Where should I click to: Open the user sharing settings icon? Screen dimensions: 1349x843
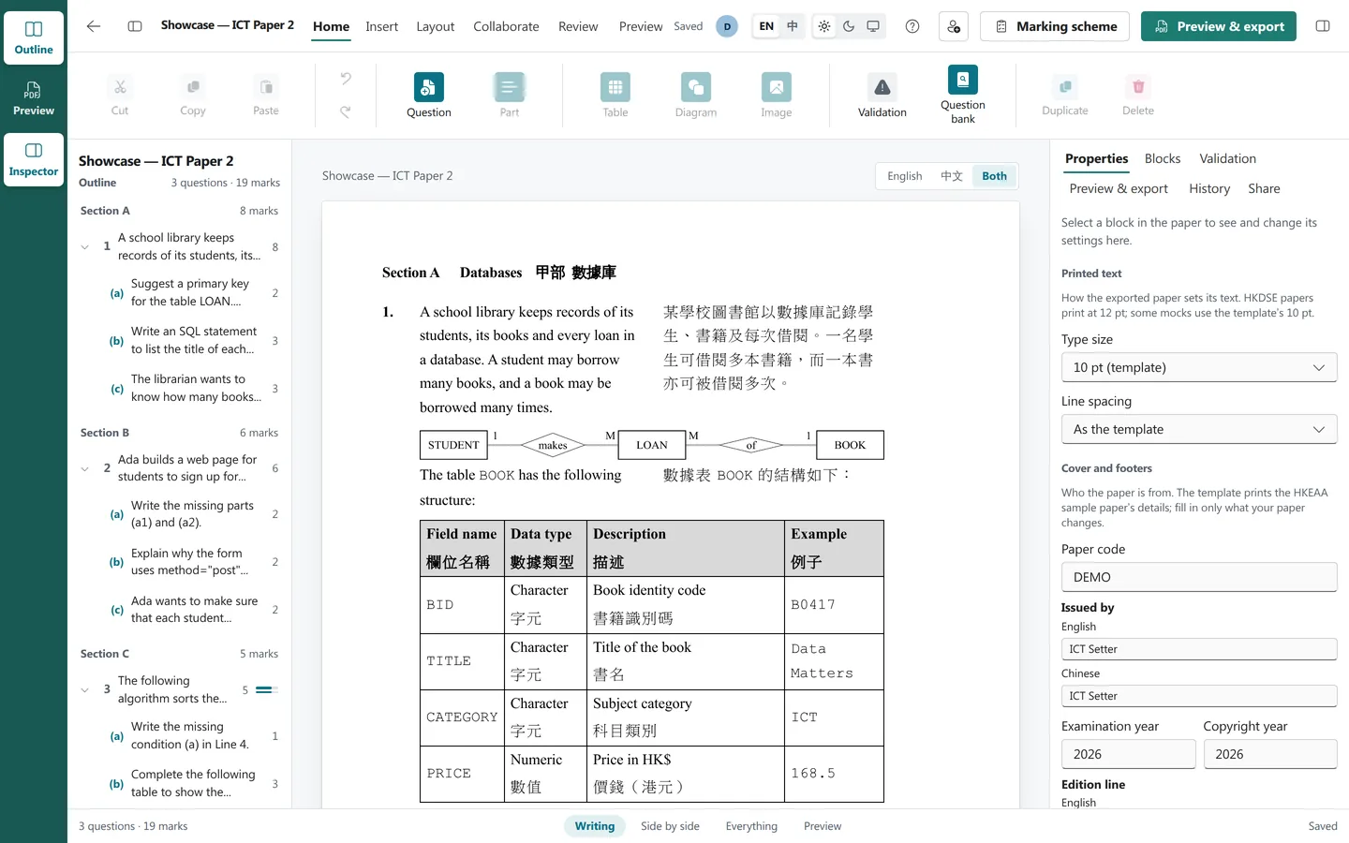click(954, 26)
